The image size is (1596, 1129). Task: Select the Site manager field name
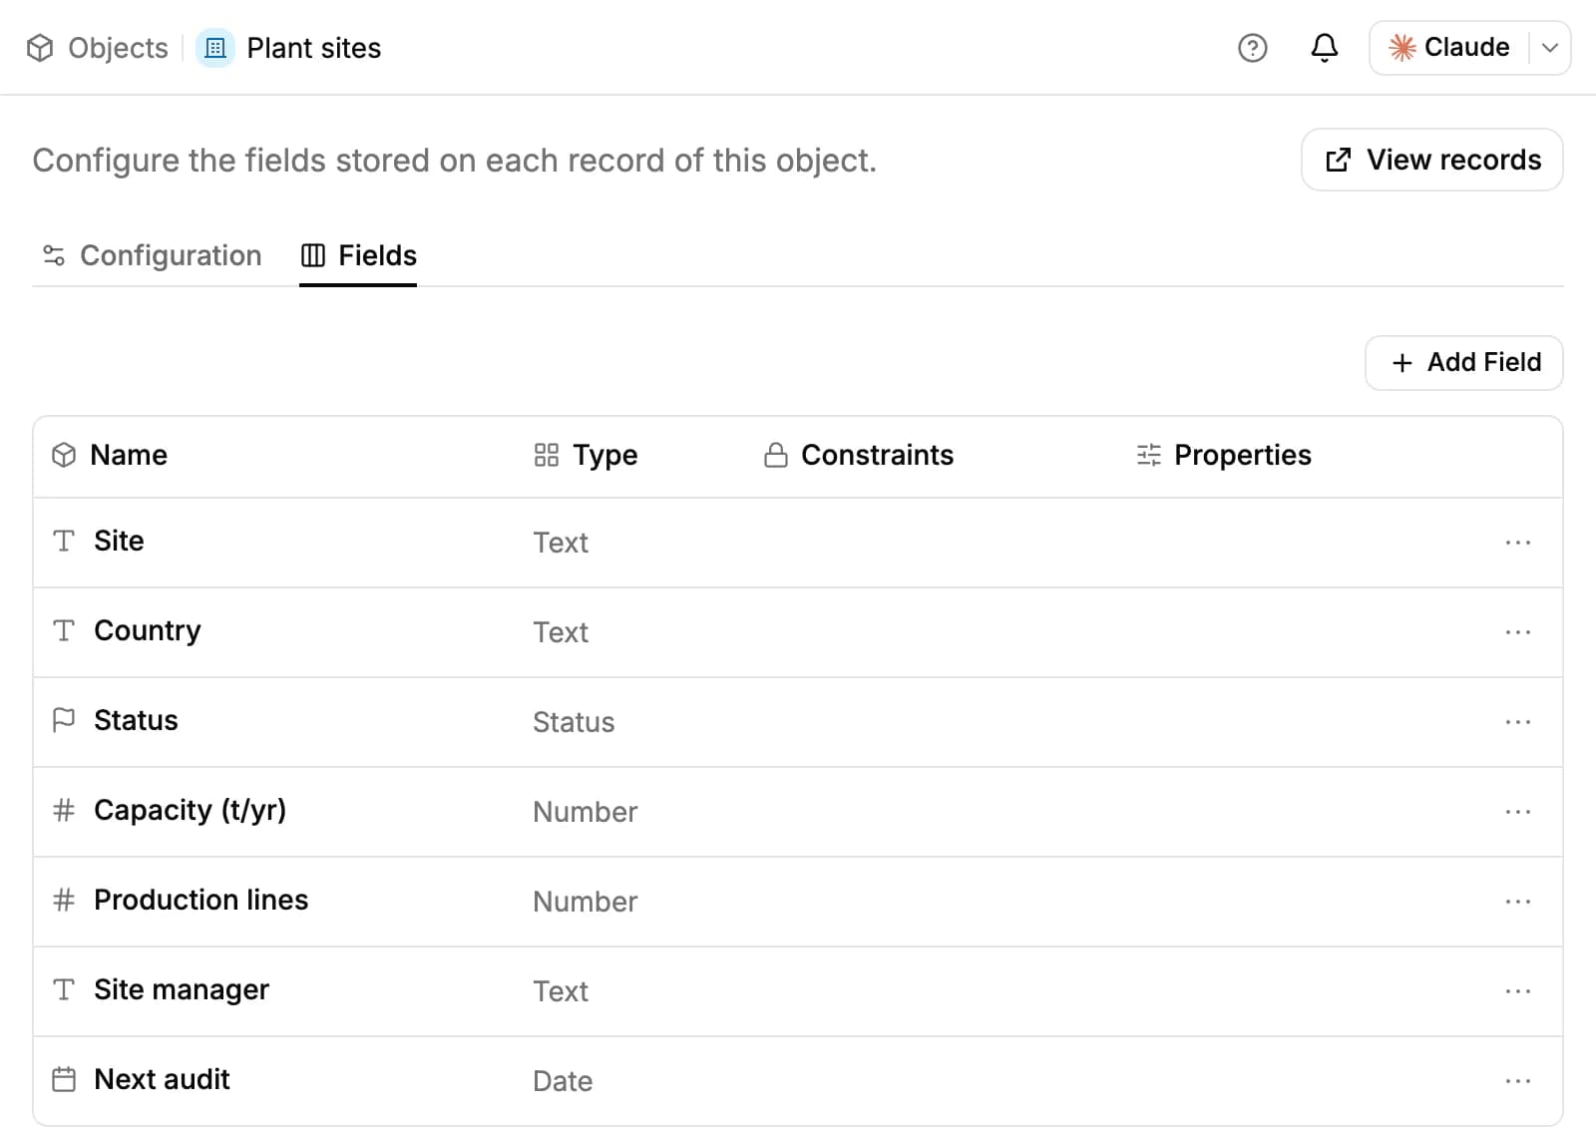pos(182,989)
